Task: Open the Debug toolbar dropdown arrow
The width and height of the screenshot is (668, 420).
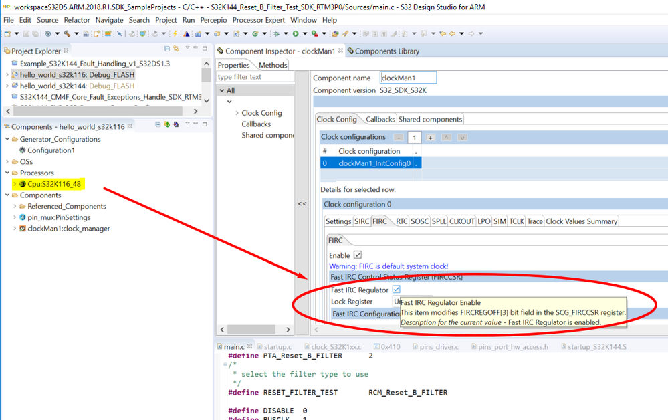Action: click(x=286, y=33)
